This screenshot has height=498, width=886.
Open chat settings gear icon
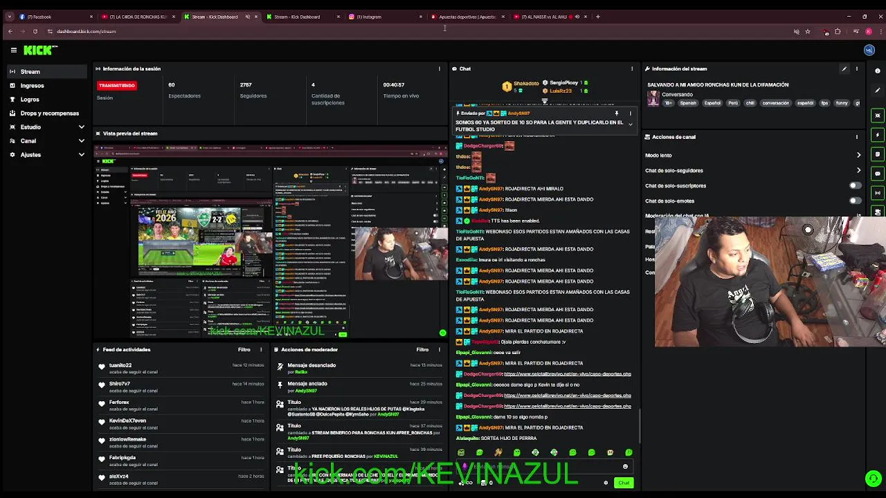click(606, 483)
